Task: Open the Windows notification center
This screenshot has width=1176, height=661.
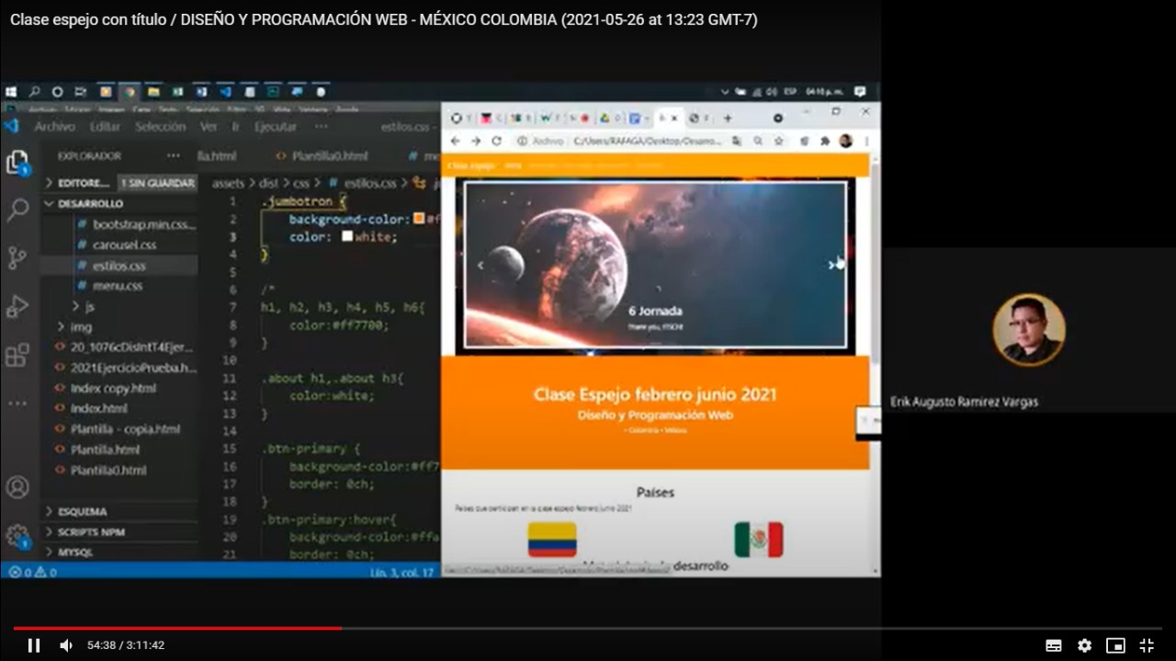Action: click(860, 92)
